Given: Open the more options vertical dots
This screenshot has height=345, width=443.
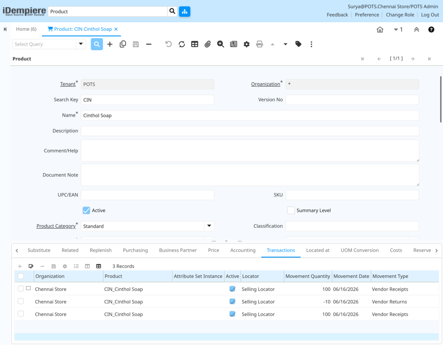Looking at the screenshot, I should click(311, 44).
